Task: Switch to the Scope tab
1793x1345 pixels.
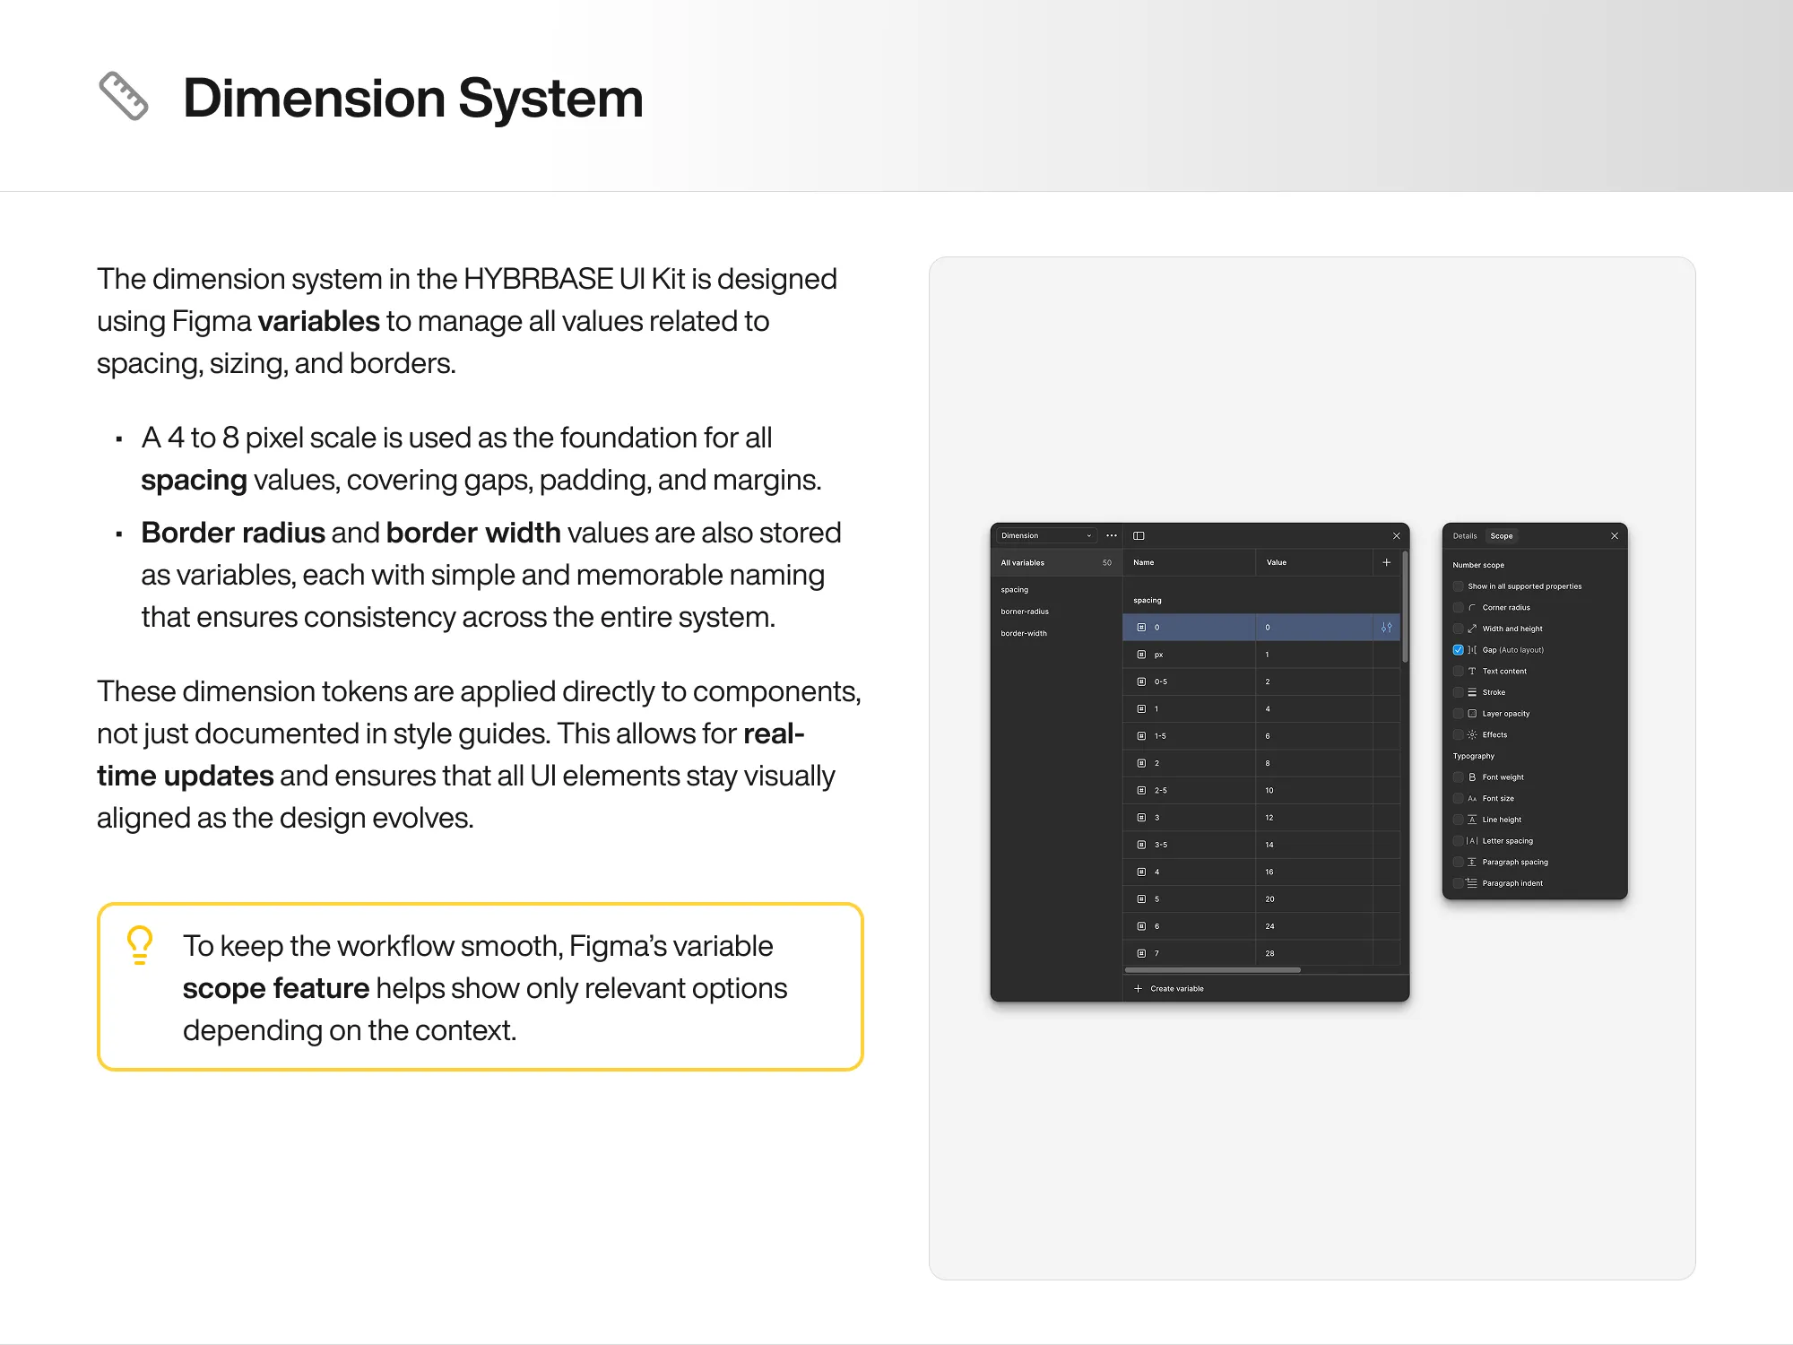Action: point(1502,536)
